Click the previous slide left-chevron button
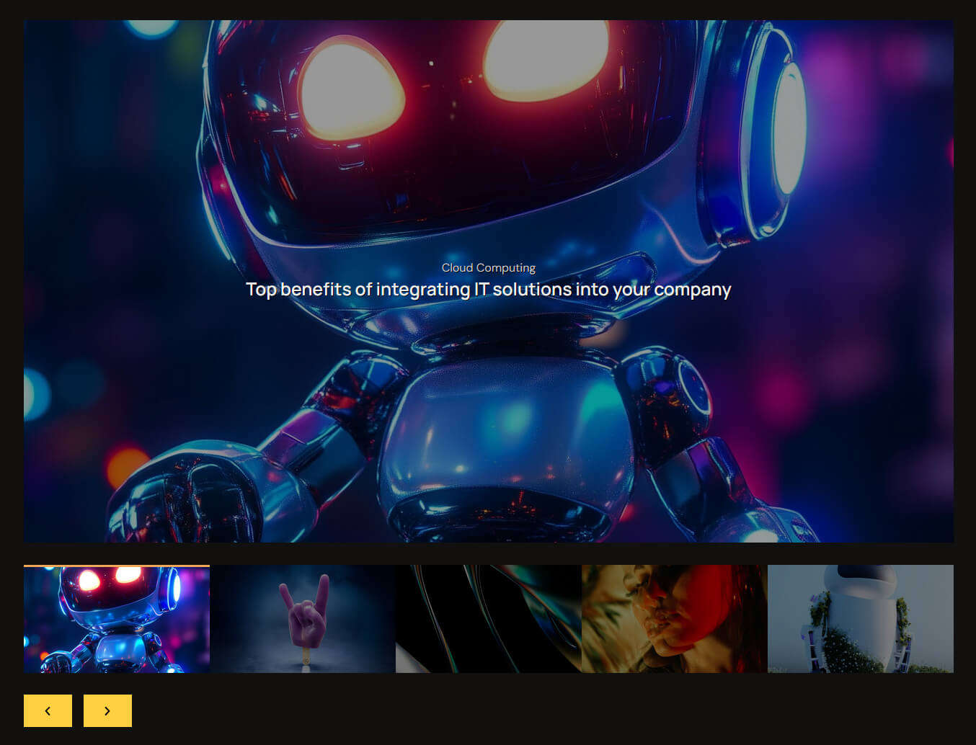 click(x=48, y=710)
